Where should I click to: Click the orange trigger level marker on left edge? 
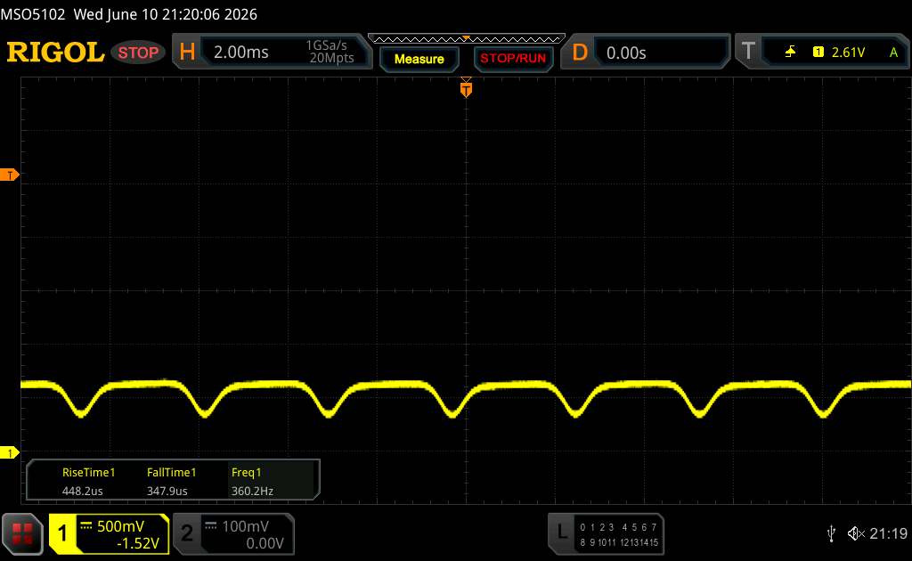click(x=9, y=175)
